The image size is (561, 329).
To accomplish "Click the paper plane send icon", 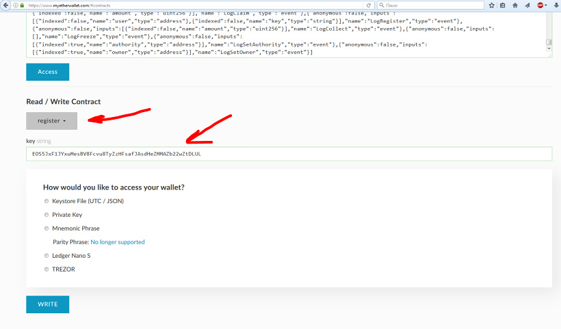I will pyautogui.click(x=527, y=5).
